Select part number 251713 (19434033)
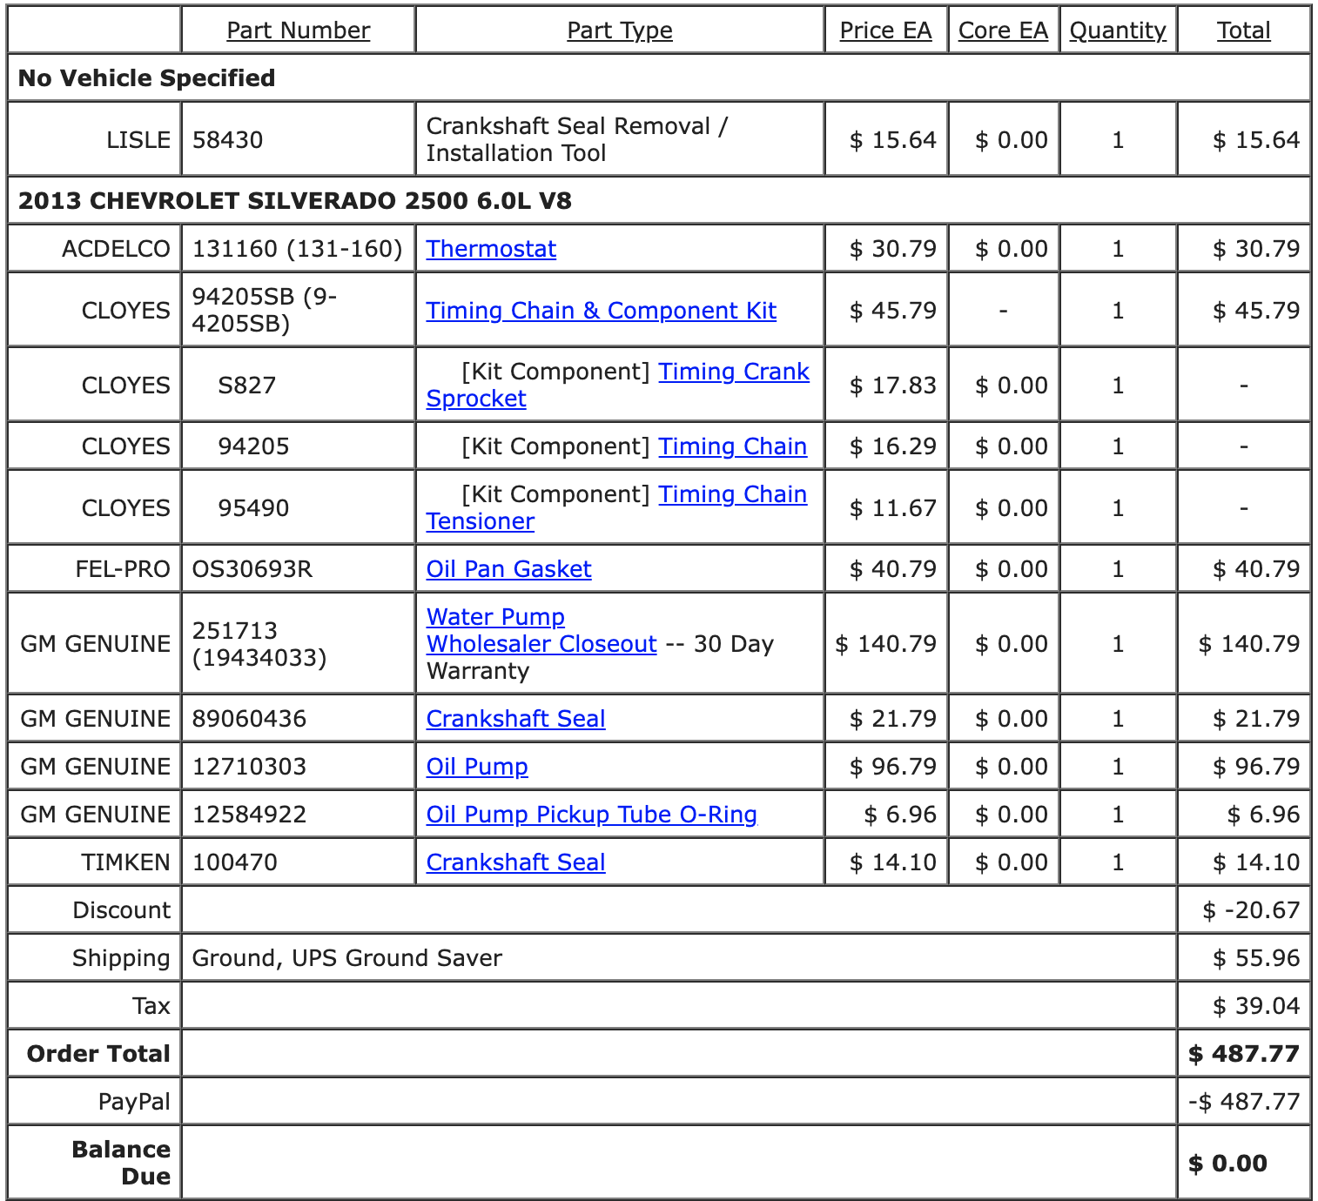1318x1201 pixels. [259, 644]
